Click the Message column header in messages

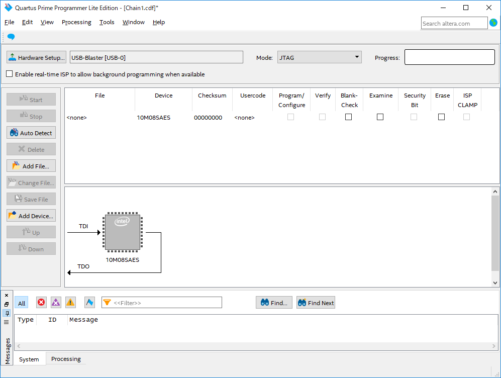tap(84, 320)
